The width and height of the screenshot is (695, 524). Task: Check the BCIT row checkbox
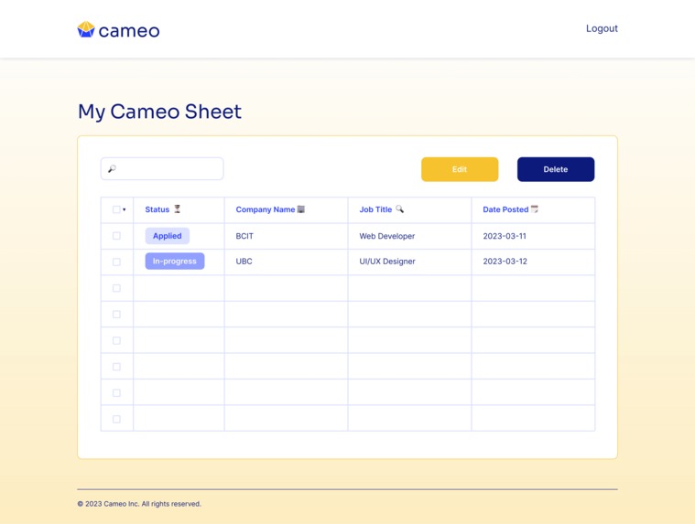116,236
